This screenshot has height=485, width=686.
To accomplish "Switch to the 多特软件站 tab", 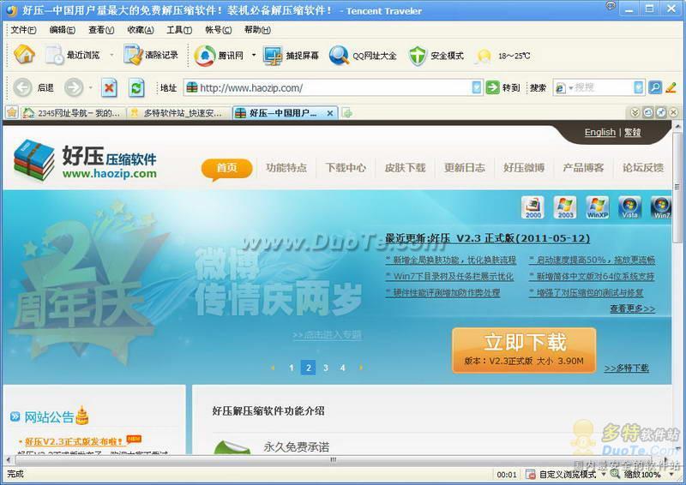I will click(x=178, y=113).
